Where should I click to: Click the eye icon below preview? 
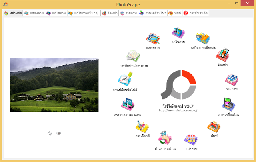(x=59, y=134)
